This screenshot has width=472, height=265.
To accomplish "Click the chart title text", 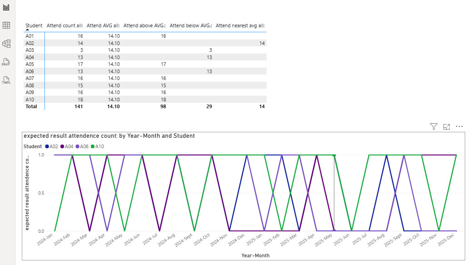I will (x=109, y=136).
